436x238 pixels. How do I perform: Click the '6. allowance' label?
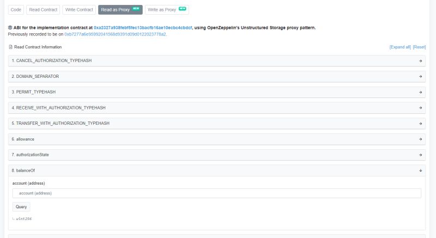click(23, 139)
